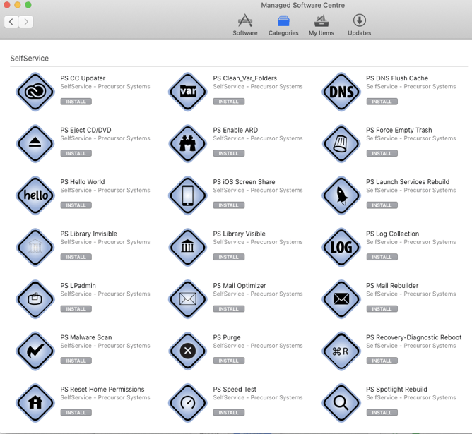Image resolution: width=472 pixels, height=434 pixels.
Task: Select the PS Library Invisible icon
Action: [x=35, y=248]
